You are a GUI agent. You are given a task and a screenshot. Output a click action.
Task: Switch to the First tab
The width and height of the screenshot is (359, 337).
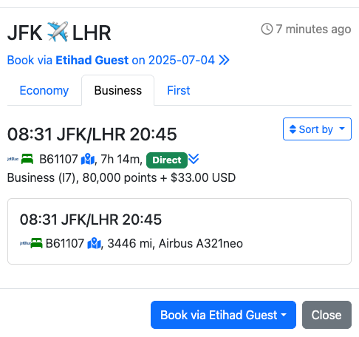(x=179, y=90)
